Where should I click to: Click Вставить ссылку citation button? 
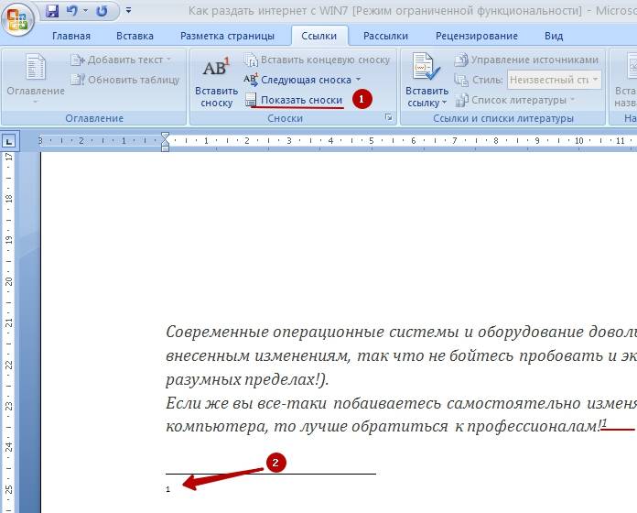426,81
